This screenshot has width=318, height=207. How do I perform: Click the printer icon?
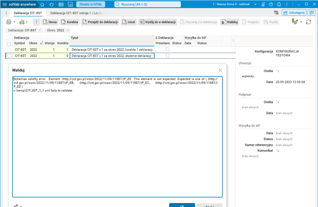(9, 22)
